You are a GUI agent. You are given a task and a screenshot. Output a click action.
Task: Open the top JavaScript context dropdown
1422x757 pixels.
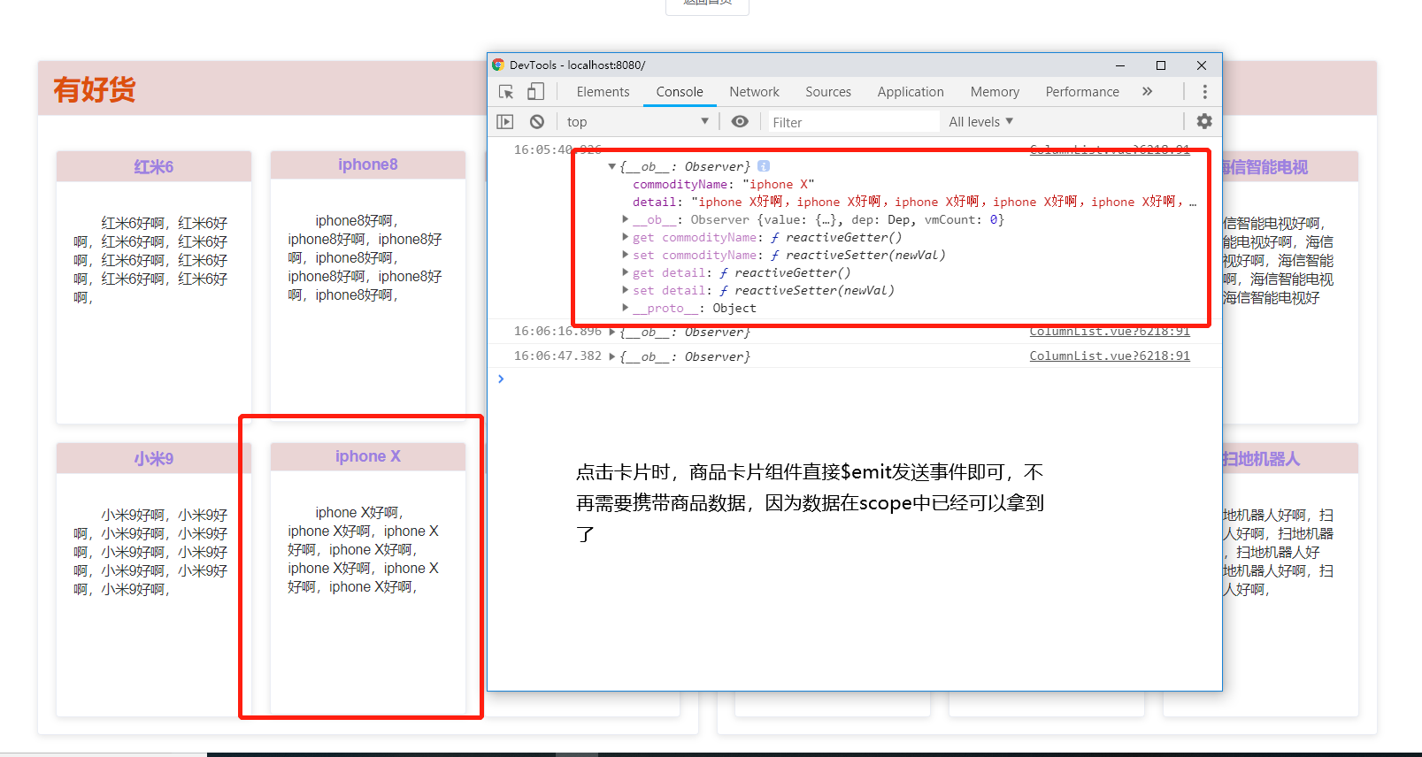click(x=637, y=122)
